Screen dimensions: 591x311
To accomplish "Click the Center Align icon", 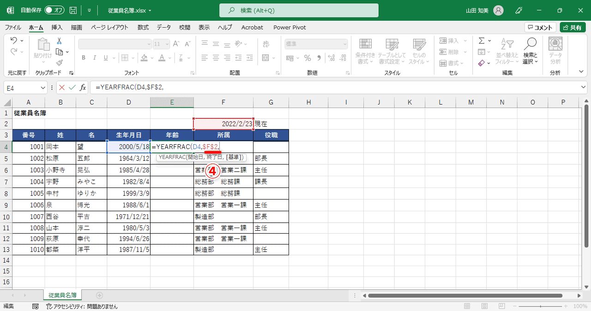I will click(x=215, y=58).
